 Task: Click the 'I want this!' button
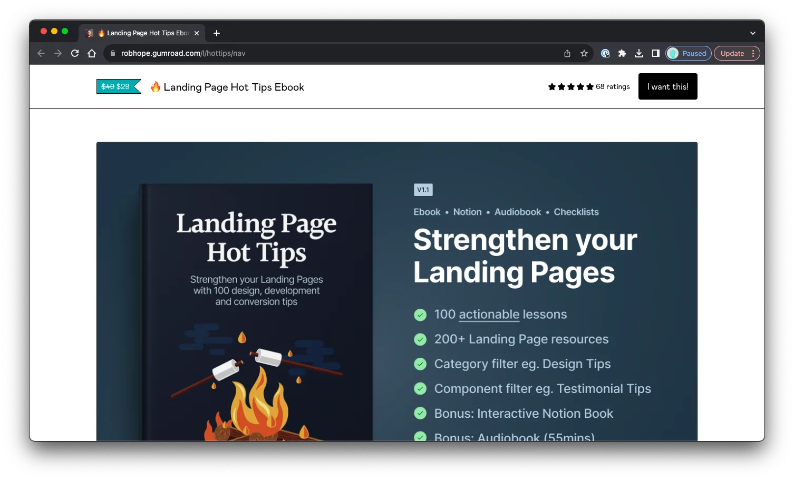point(668,86)
